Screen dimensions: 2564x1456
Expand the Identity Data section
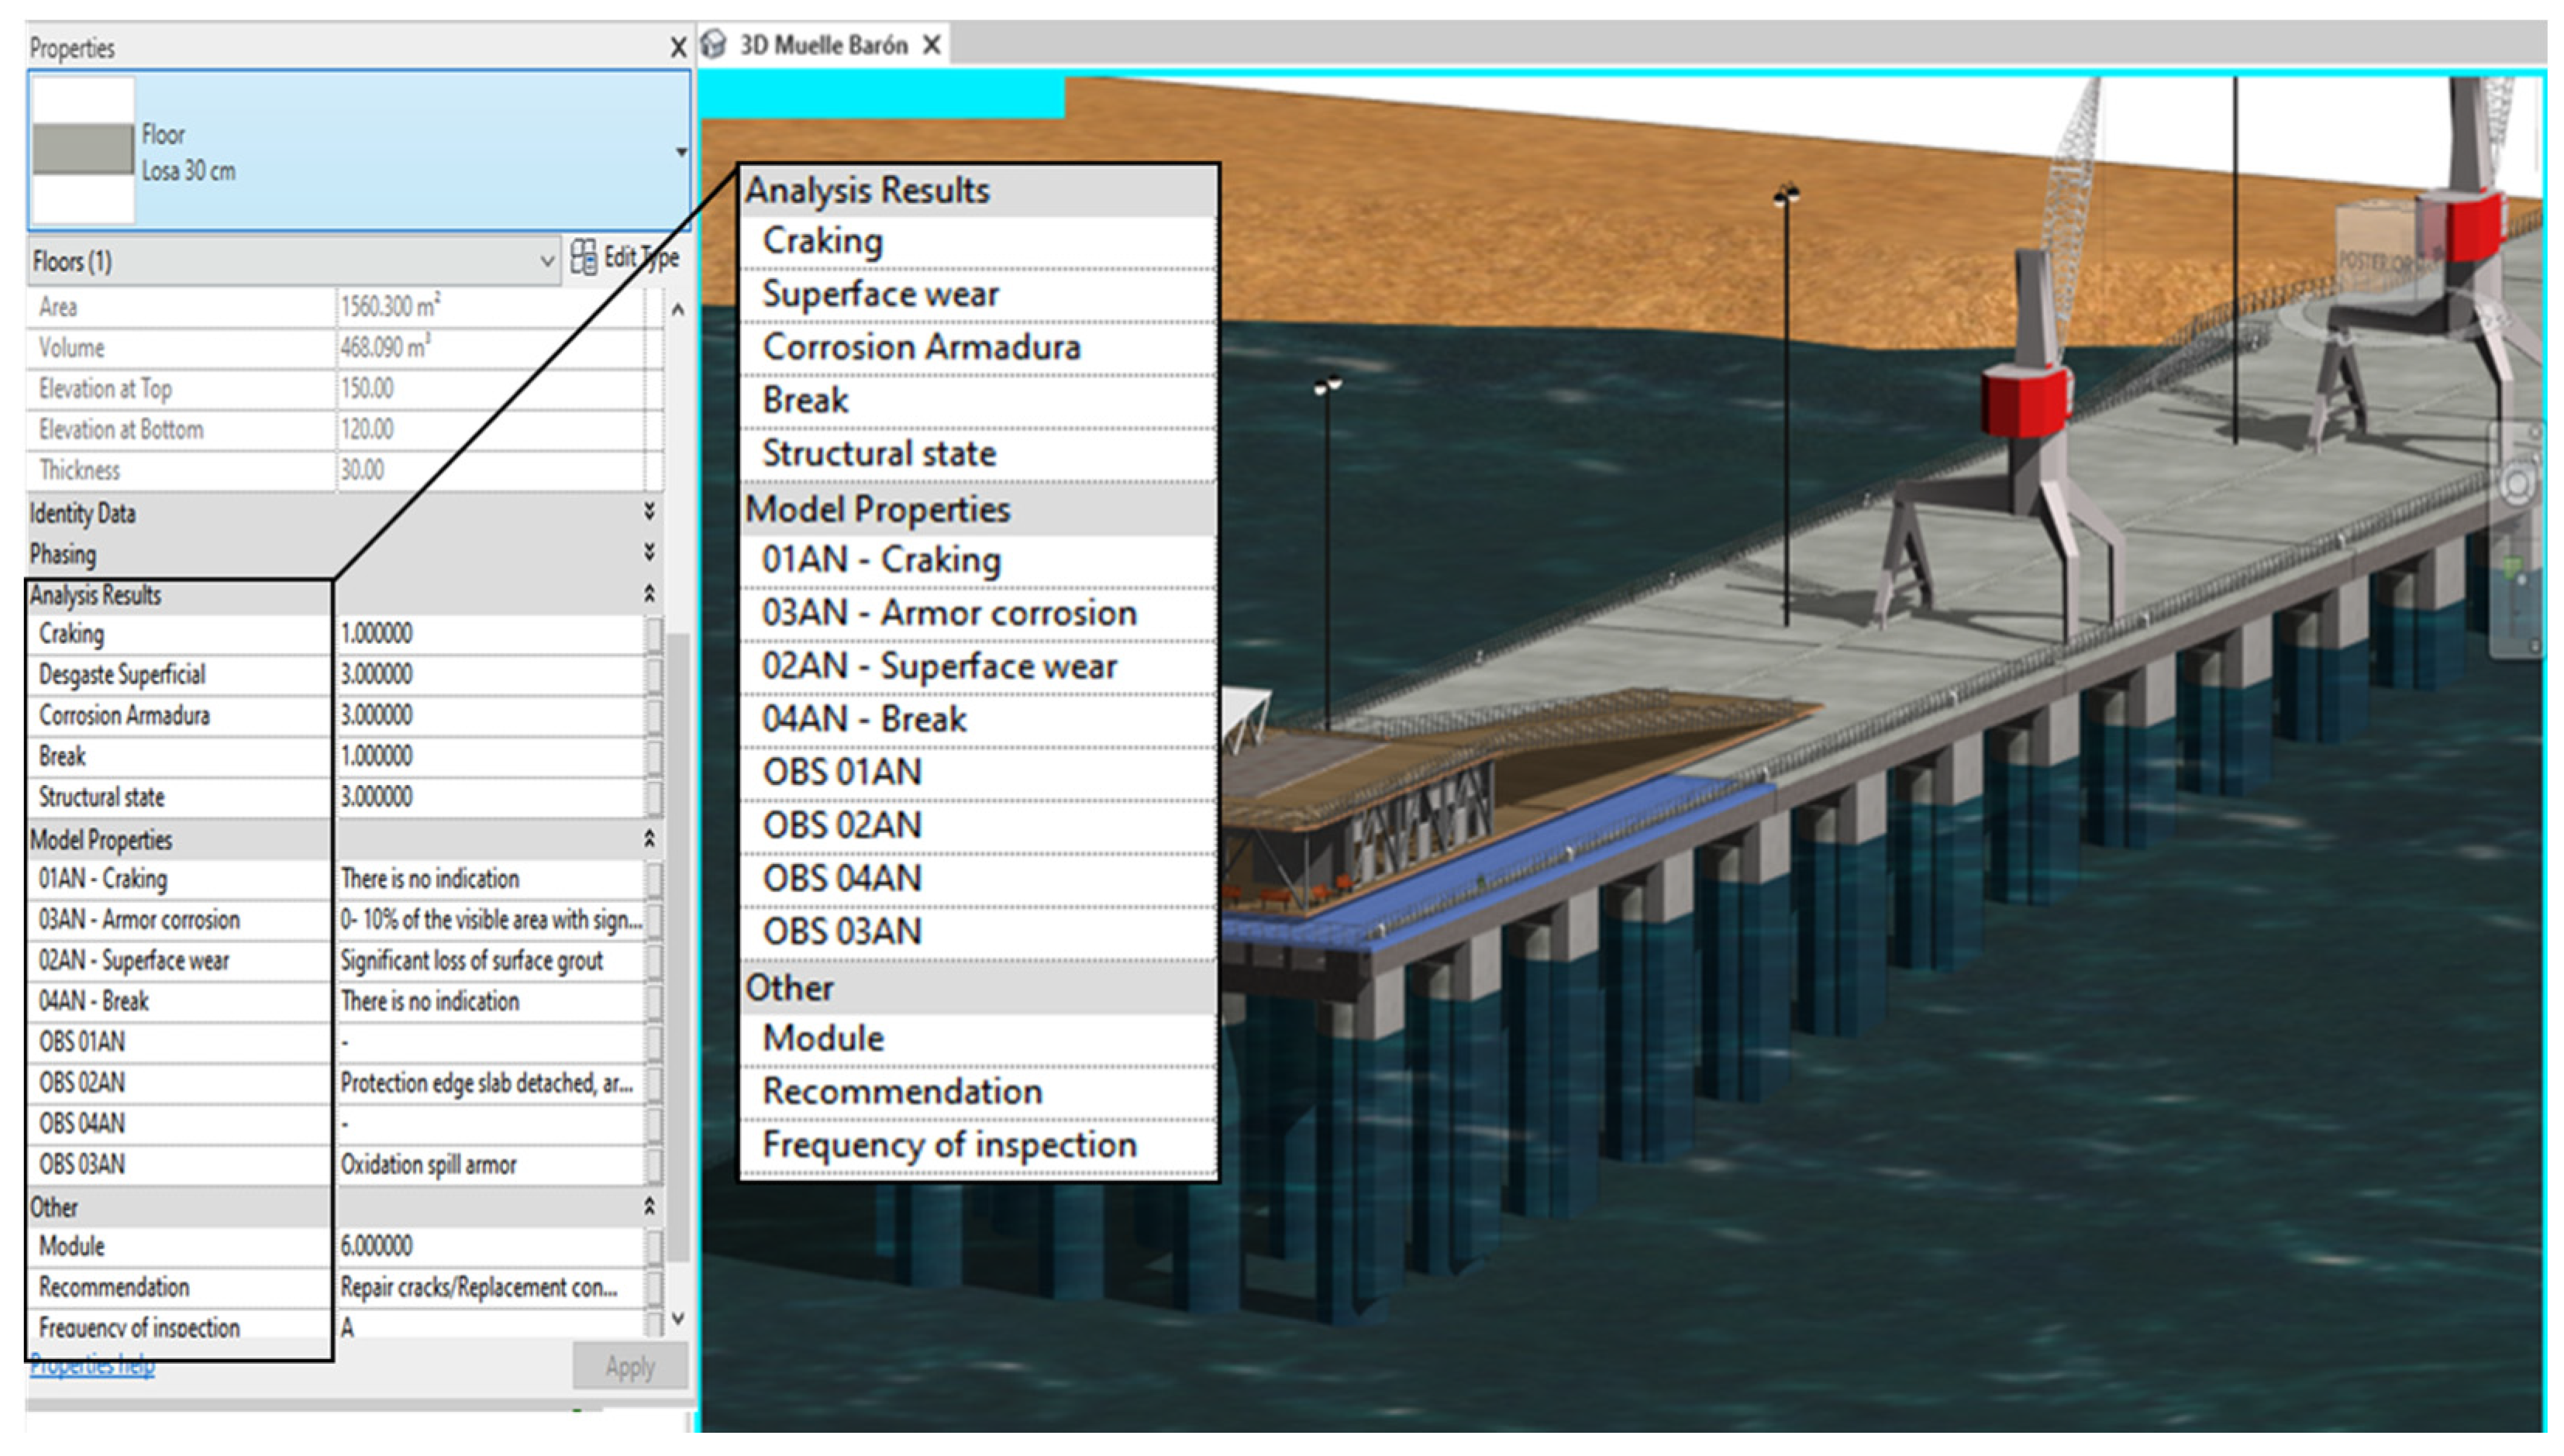click(x=649, y=512)
